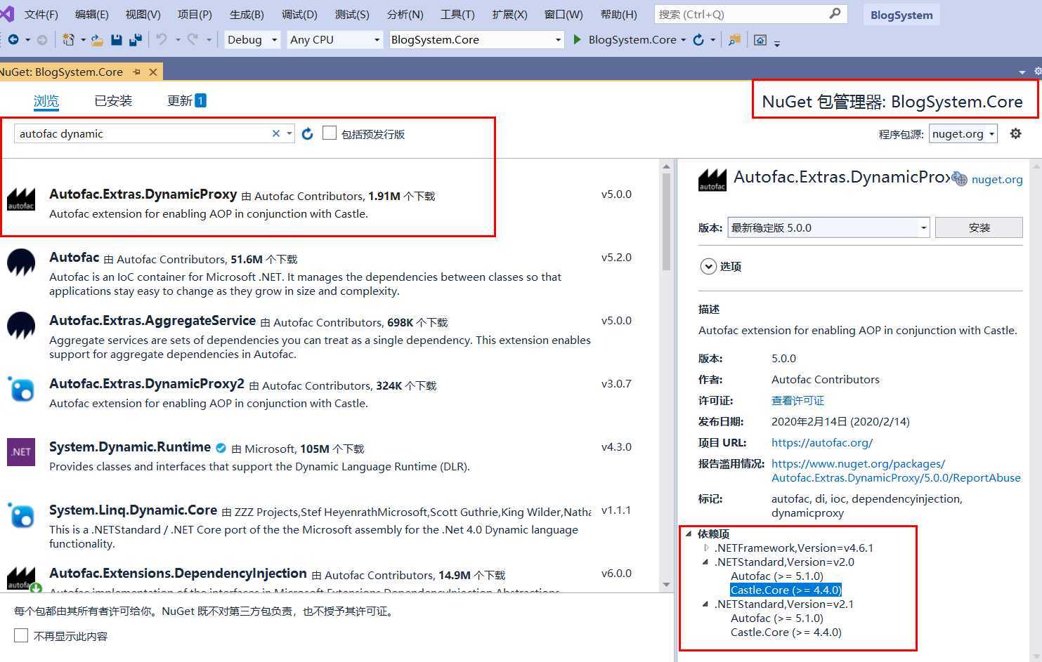Switch to the Installed tab

tap(113, 100)
